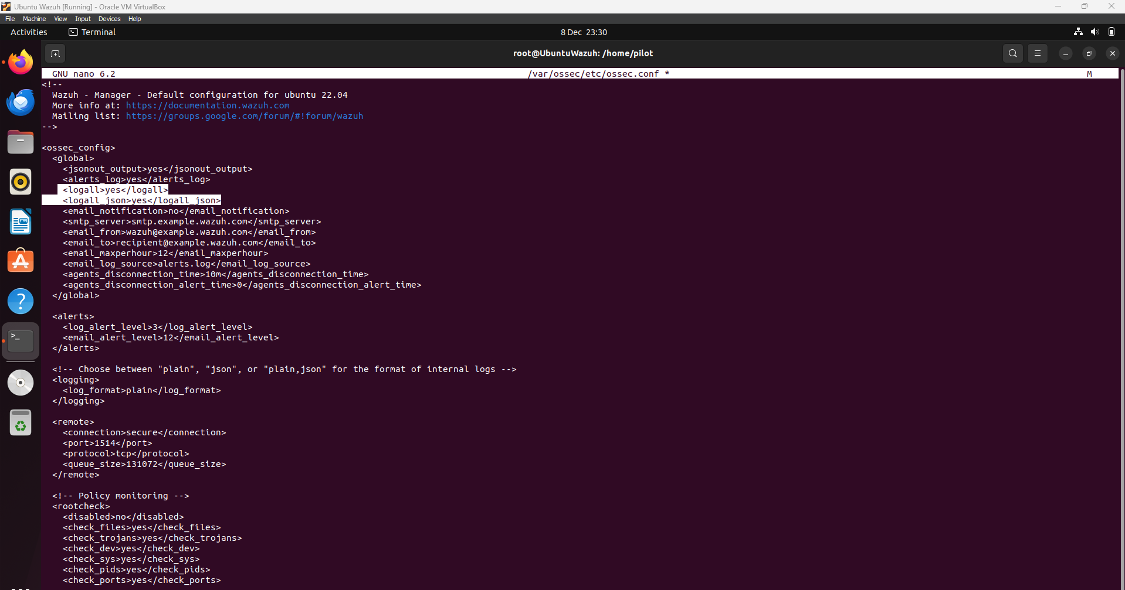This screenshot has height=590, width=1125.
Task: Click the terminal scrollbar on the right
Action: tap(1120, 293)
